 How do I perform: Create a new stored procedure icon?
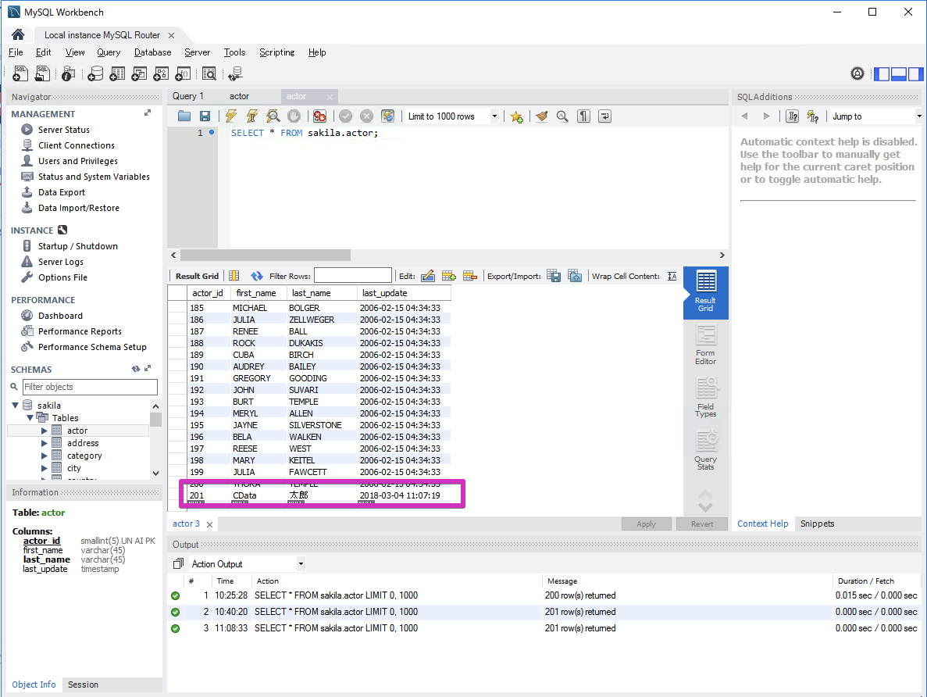(x=162, y=73)
